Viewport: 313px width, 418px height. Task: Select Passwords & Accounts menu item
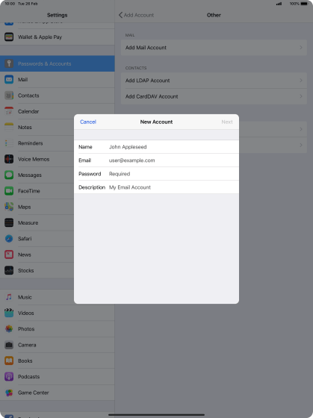58,63
